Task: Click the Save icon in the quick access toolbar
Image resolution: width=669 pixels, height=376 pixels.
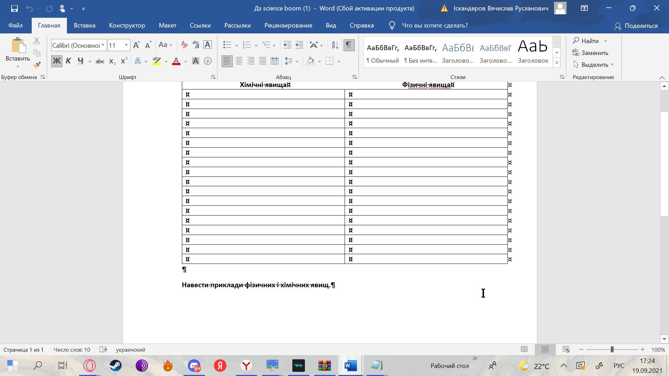Action: point(14,8)
